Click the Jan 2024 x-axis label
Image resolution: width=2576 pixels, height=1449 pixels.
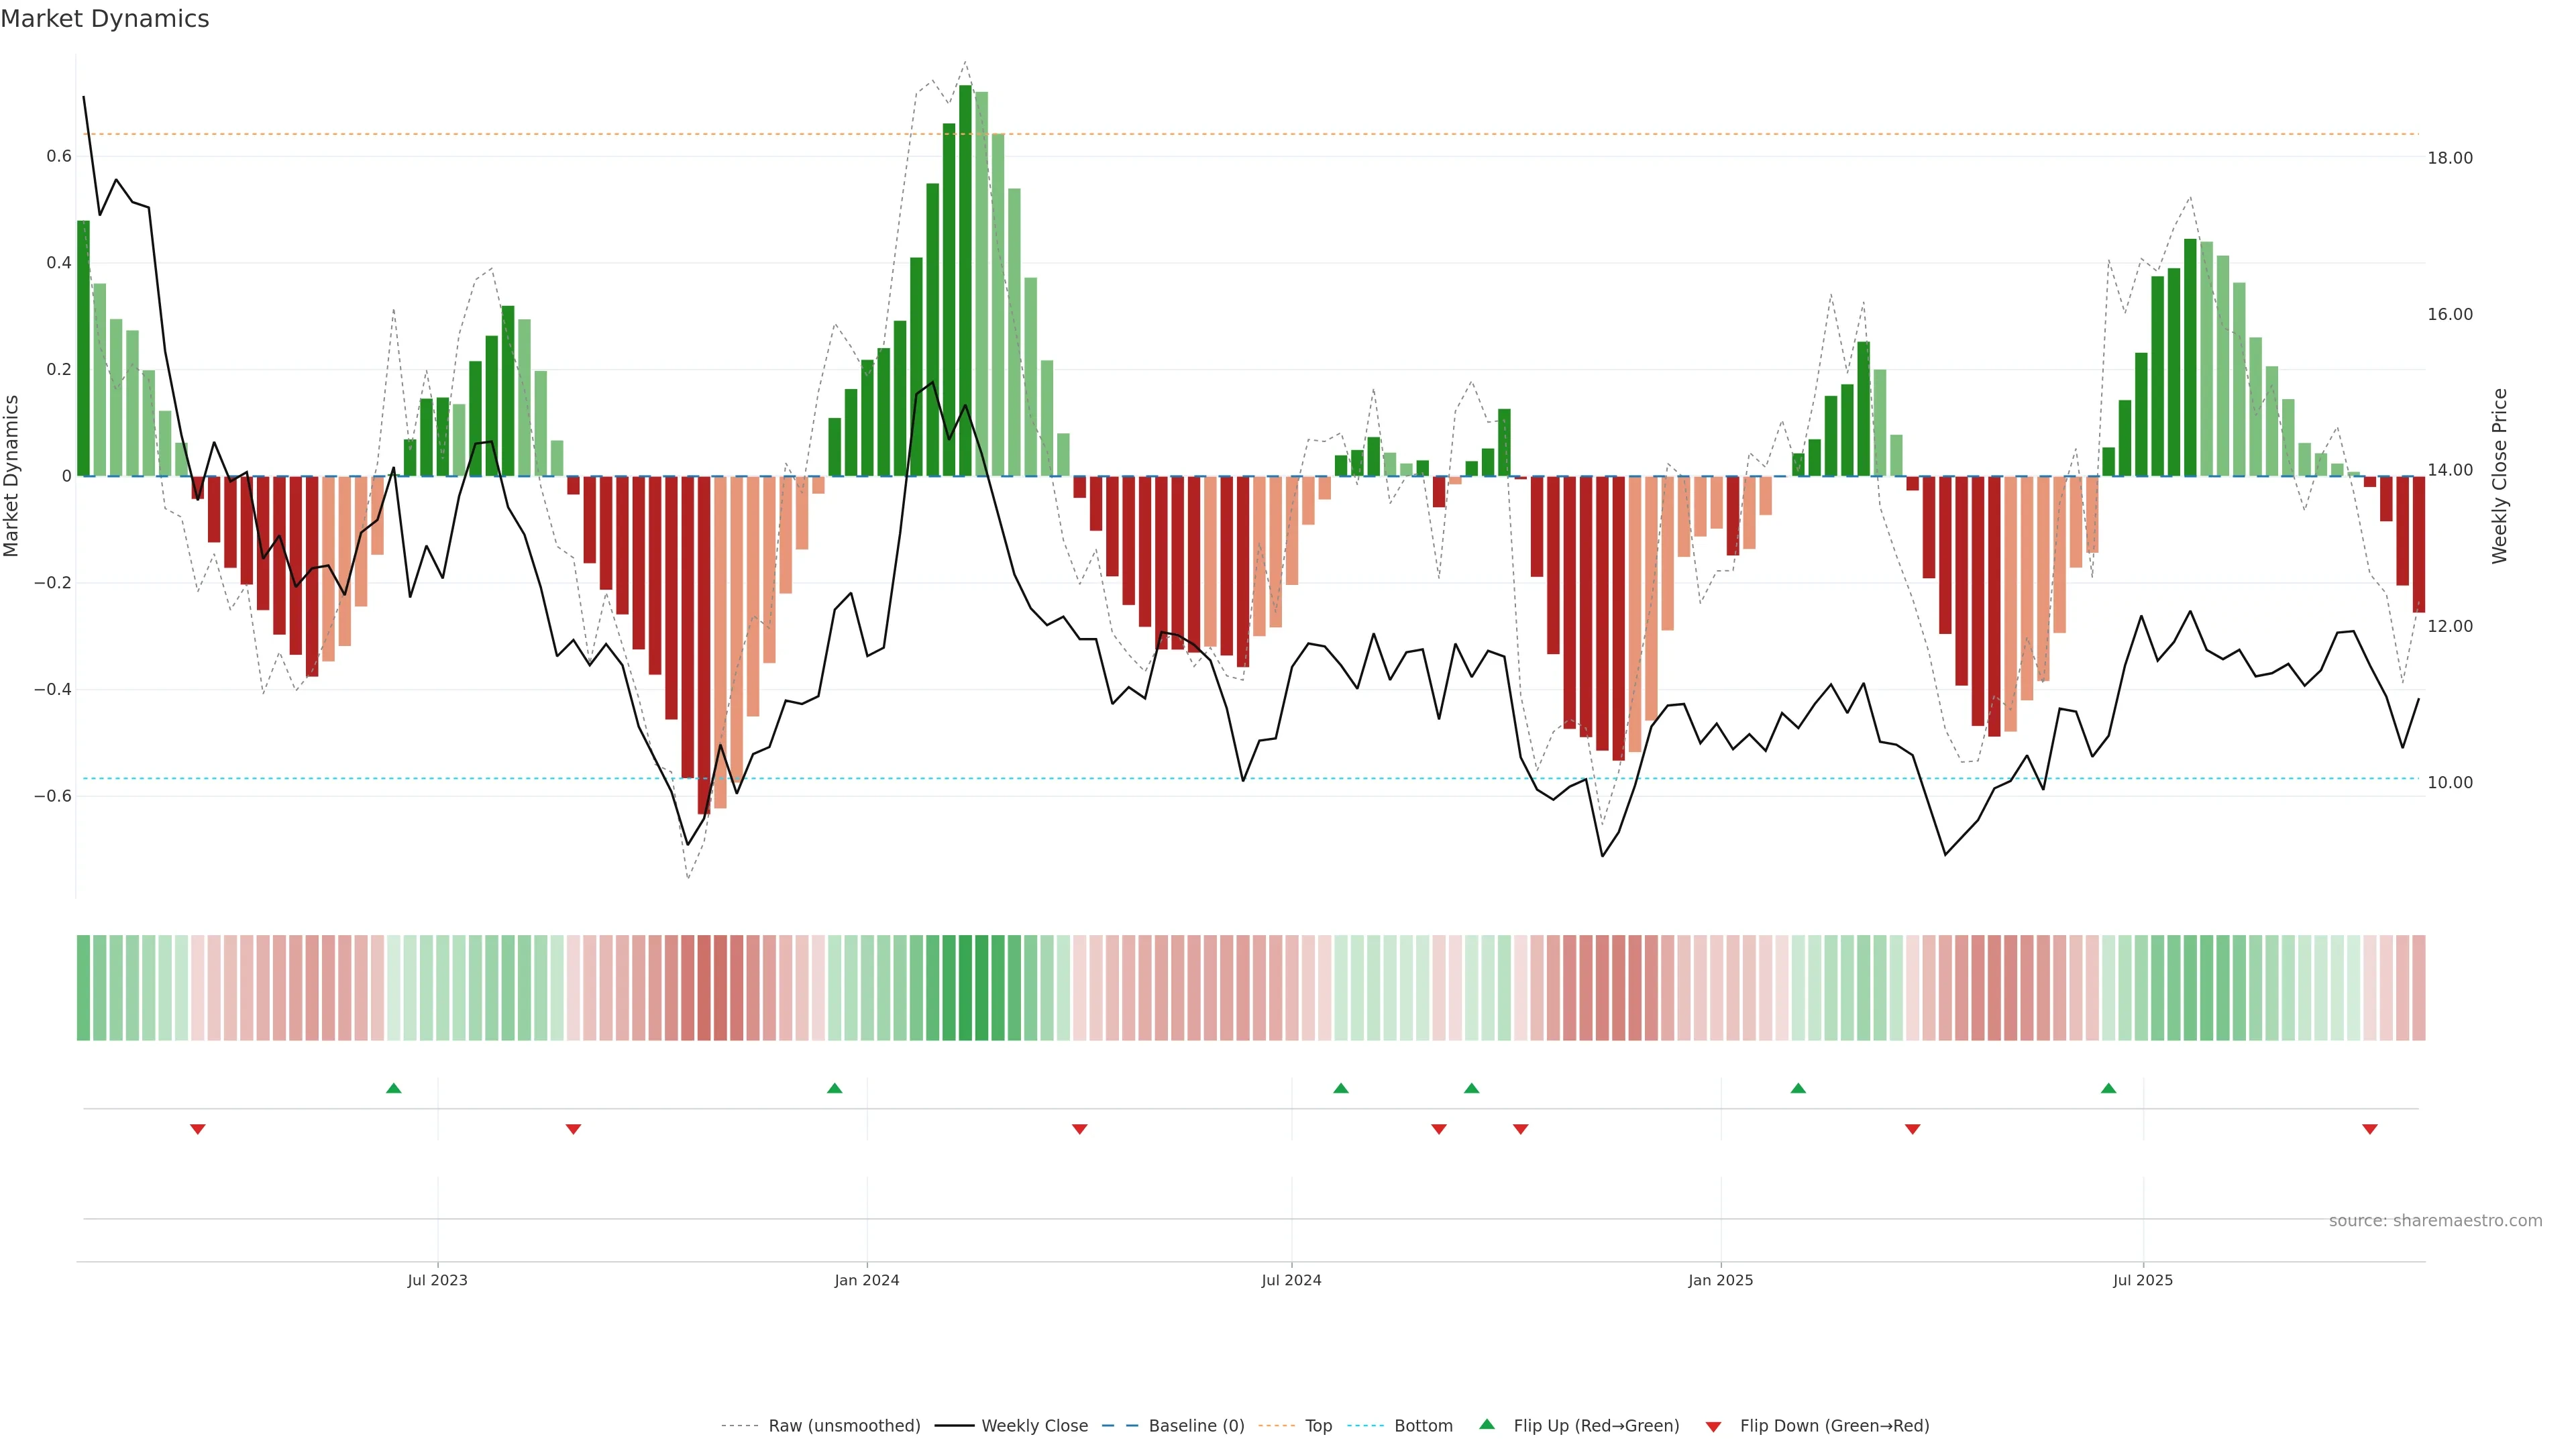(867, 1280)
